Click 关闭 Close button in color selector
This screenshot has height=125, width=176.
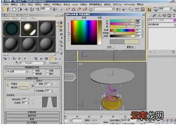coord(109,47)
